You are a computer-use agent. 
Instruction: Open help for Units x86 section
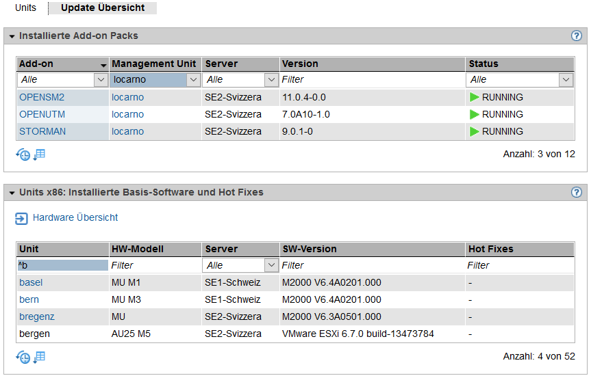(x=576, y=192)
